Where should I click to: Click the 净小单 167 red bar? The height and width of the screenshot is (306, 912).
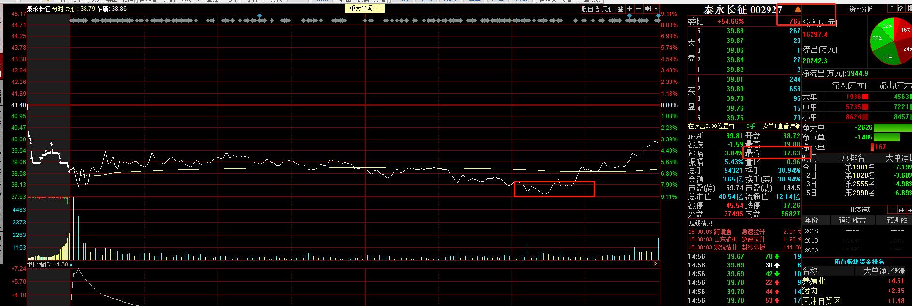[x=872, y=147]
